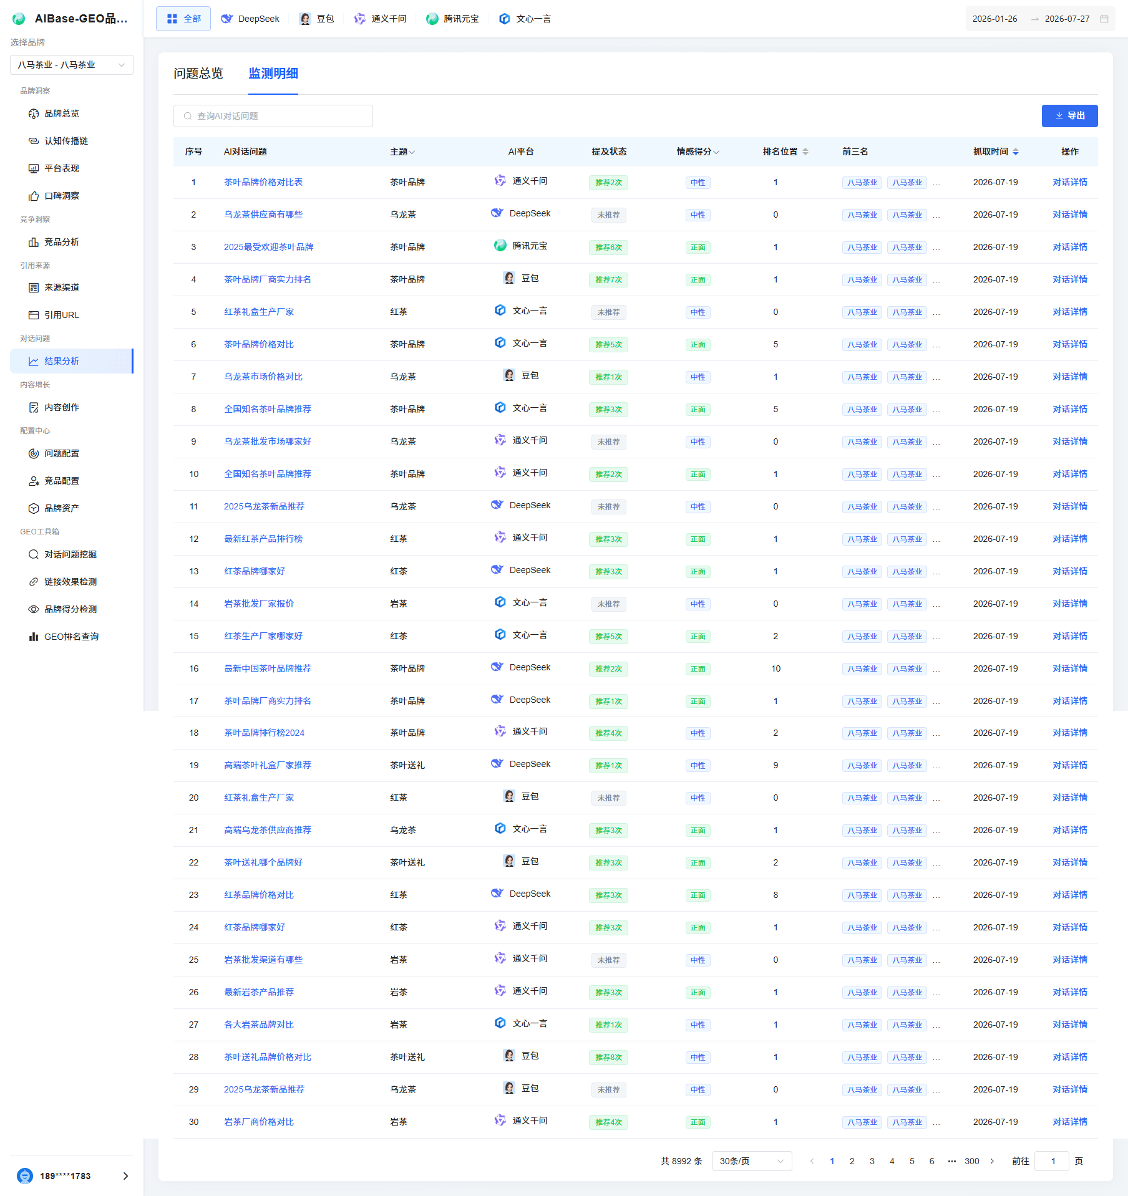Open 茶叶品牌价格对比表 question link
The width and height of the screenshot is (1128, 1196).
(263, 182)
